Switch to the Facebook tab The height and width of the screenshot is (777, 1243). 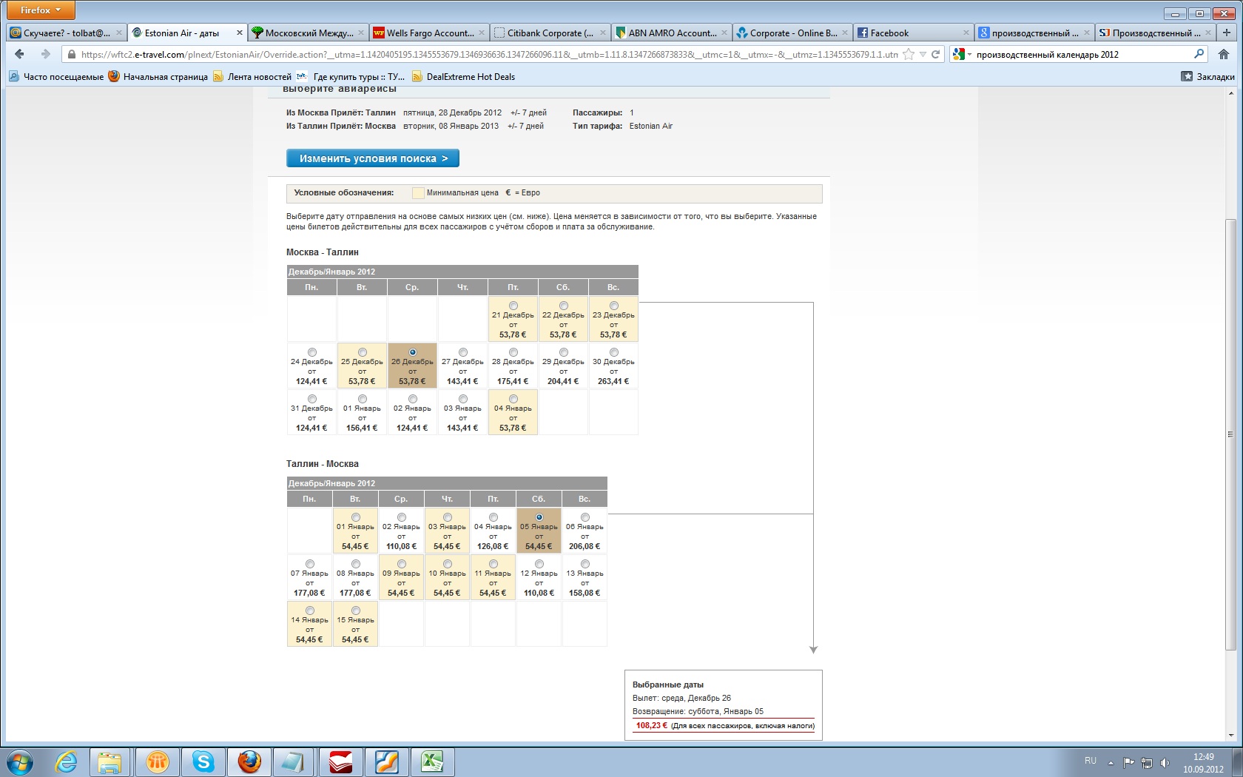point(914,33)
